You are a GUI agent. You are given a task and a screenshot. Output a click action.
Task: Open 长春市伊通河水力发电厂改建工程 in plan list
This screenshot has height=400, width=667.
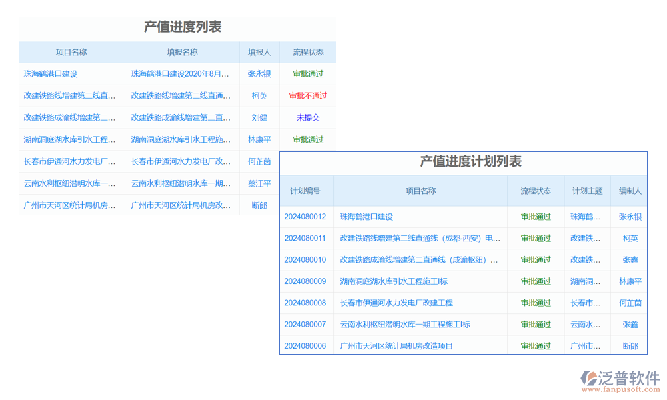pyautogui.click(x=396, y=303)
